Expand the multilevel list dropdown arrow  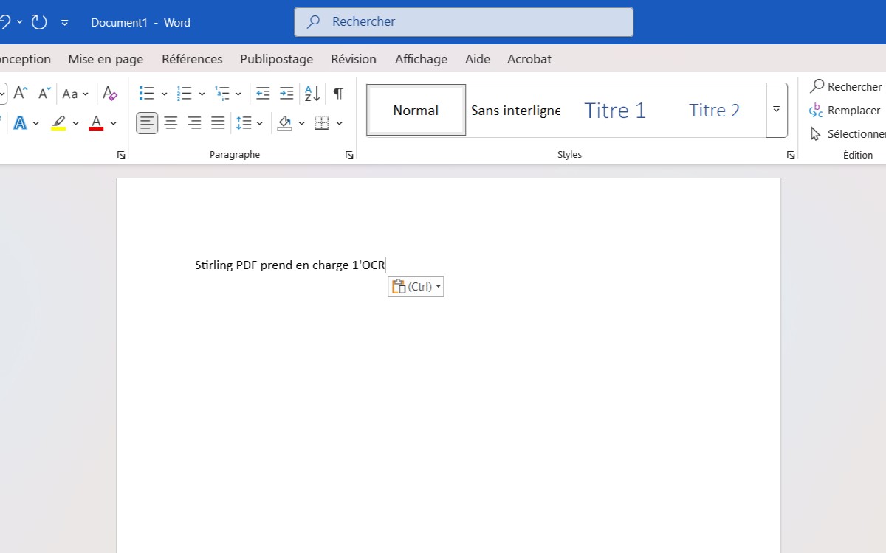(x=238, y=94)
